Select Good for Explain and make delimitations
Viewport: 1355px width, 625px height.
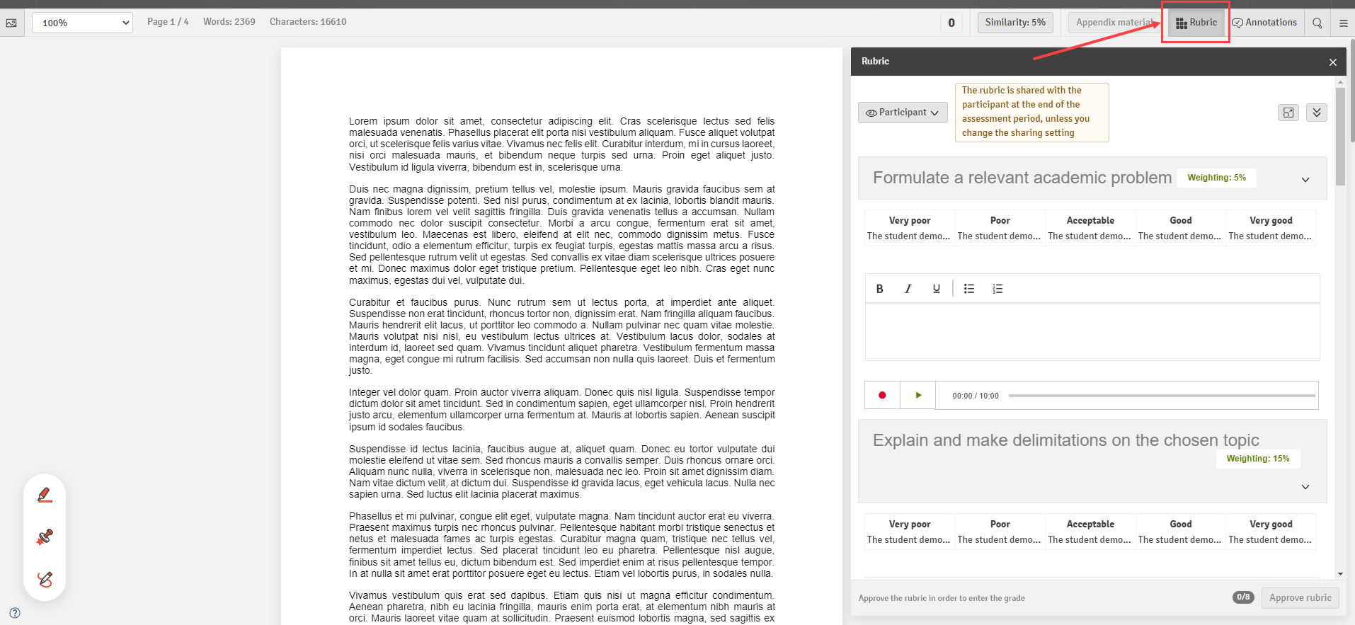(1180, 532)
